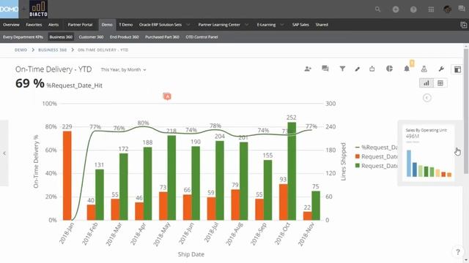Open the user profile avatar

coord(447,9)
